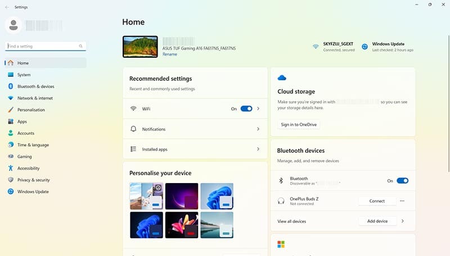
Task: Click the Accessibility figure icon
Action: (11, 168)
